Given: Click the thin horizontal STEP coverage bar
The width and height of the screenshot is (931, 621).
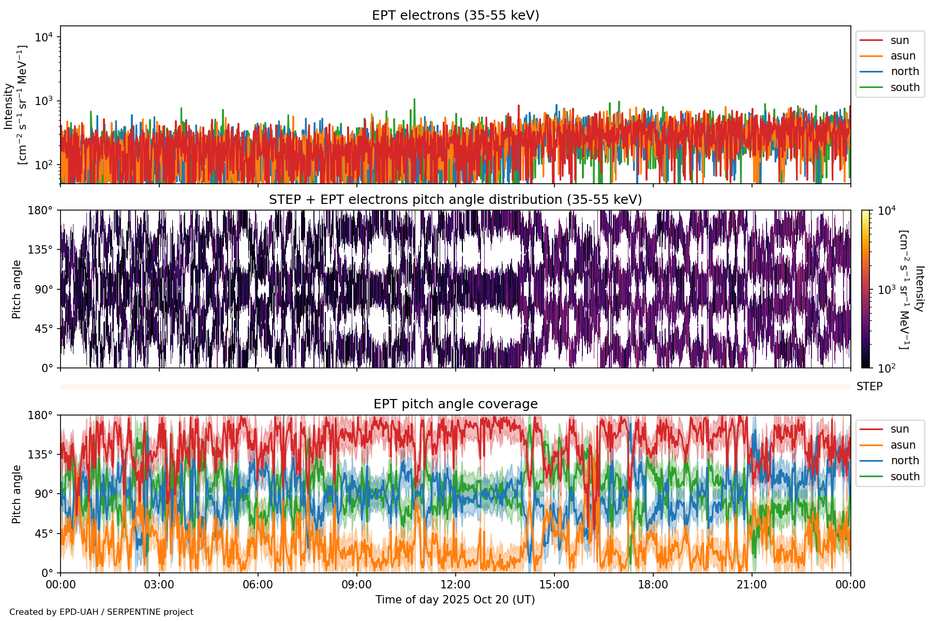Looking at the screenshot, I should (455, 387).
